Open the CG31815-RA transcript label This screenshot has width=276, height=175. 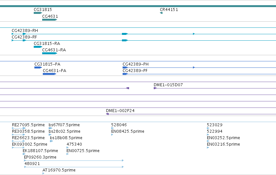click(47, 44)
